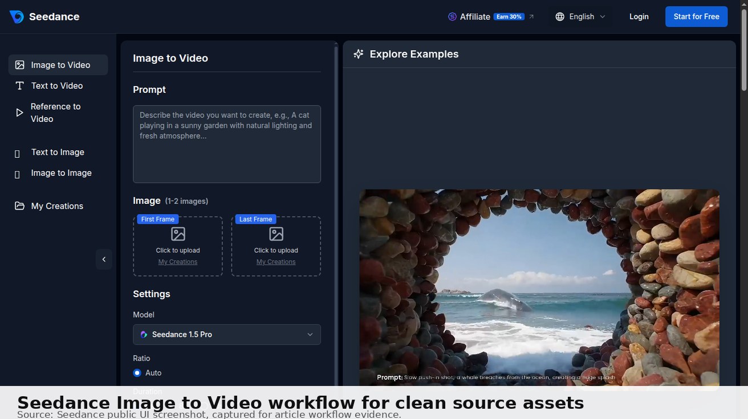Screen dimensions: 748x419
Task: Click the Start for Free button
Action: coord(696,17)
